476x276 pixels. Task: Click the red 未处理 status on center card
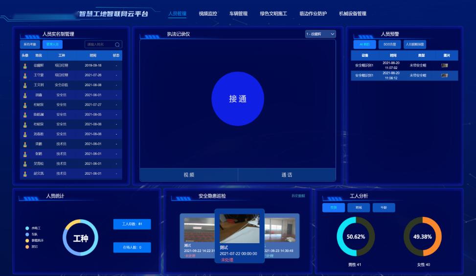(227, 260)
